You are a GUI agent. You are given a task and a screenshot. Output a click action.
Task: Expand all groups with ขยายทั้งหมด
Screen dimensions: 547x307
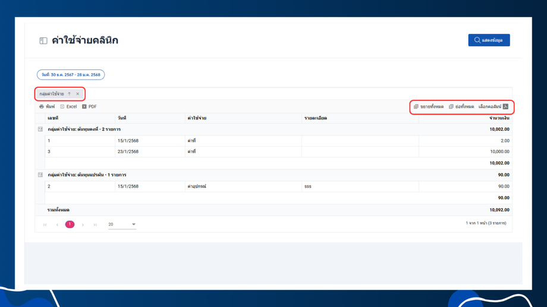[429, 107]
